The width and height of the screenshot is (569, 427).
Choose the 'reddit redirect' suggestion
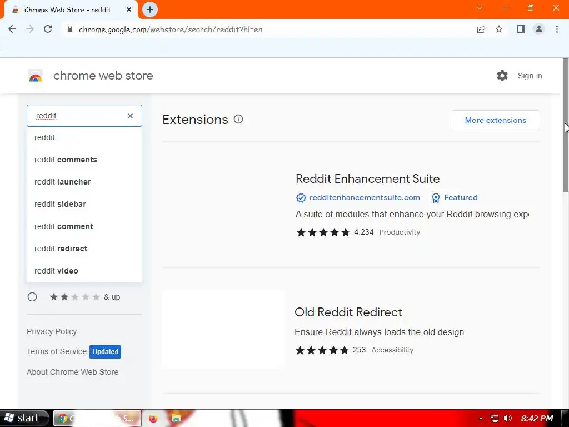pyautogui.click(x=84, y=249)
